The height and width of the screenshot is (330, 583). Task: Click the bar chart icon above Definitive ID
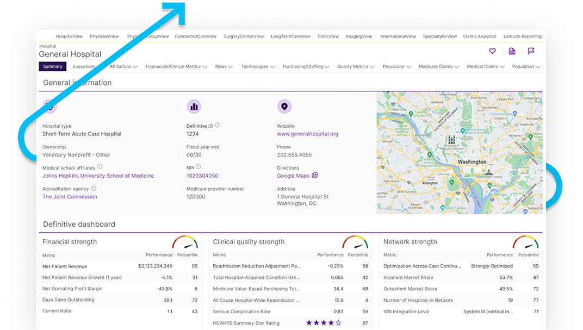coord(194,106)
